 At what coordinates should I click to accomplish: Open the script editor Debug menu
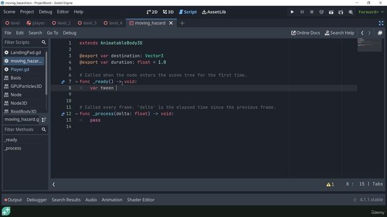(x=70, y=33)
